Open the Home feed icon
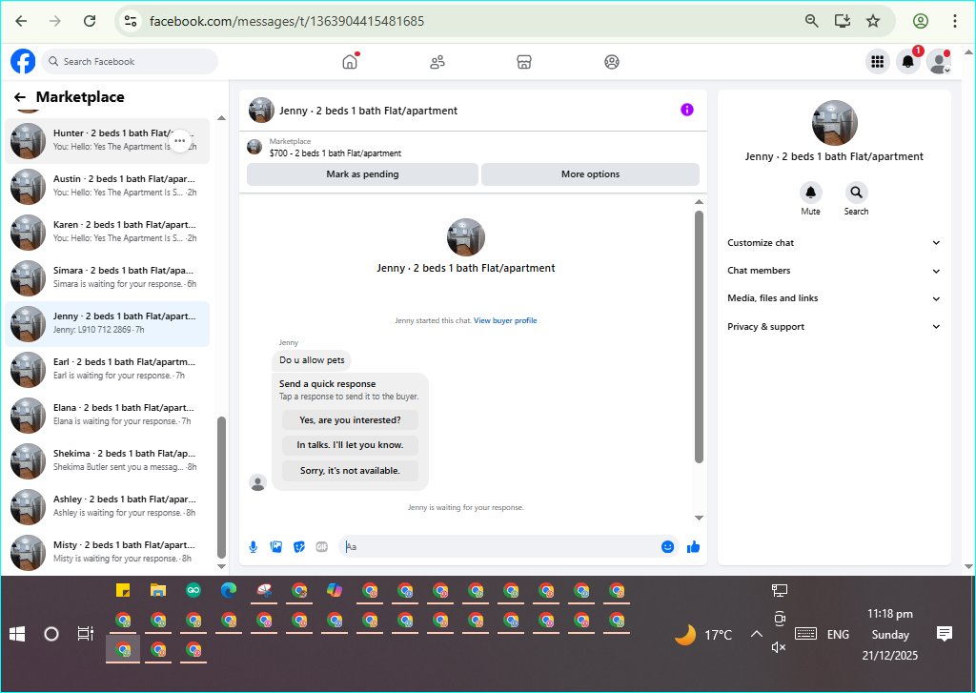The image size is (976, 693). [350, 62]
